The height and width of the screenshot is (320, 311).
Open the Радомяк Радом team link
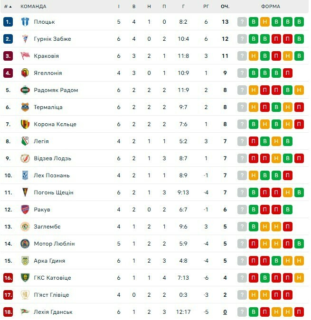point(56,90)
